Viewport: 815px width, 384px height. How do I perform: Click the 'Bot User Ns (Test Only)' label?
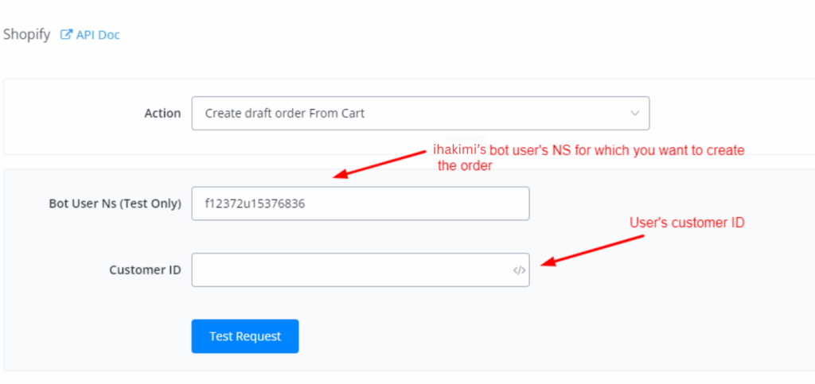coord(115,204)
